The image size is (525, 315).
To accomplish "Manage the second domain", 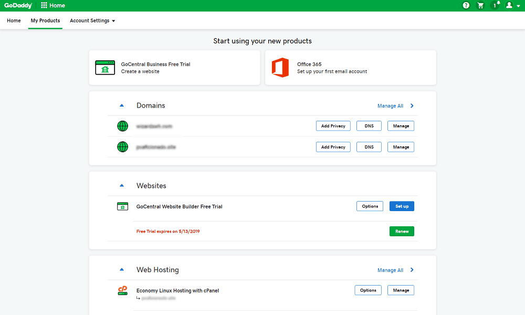I will [401, 147].
